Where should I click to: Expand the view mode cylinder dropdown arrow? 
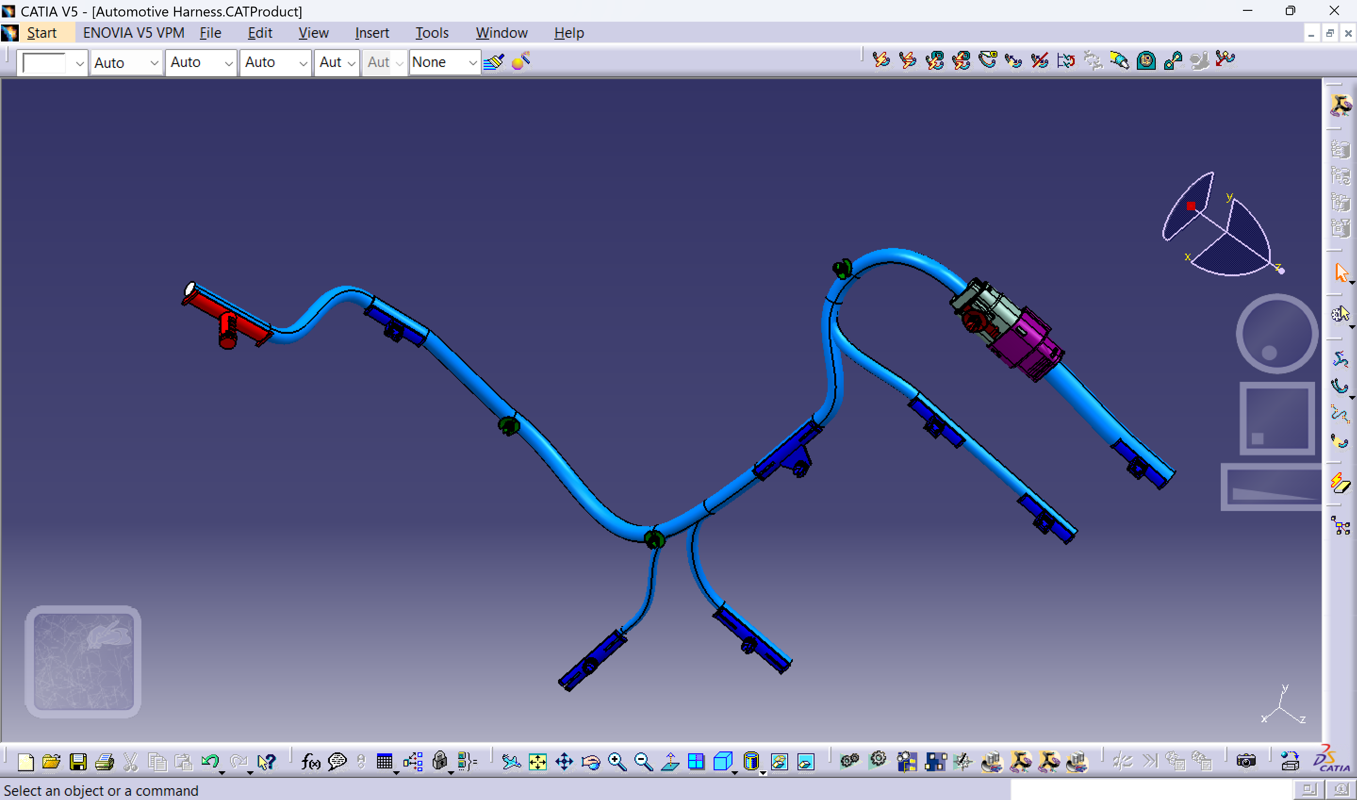pyautogui.click(x=763, y=772)
